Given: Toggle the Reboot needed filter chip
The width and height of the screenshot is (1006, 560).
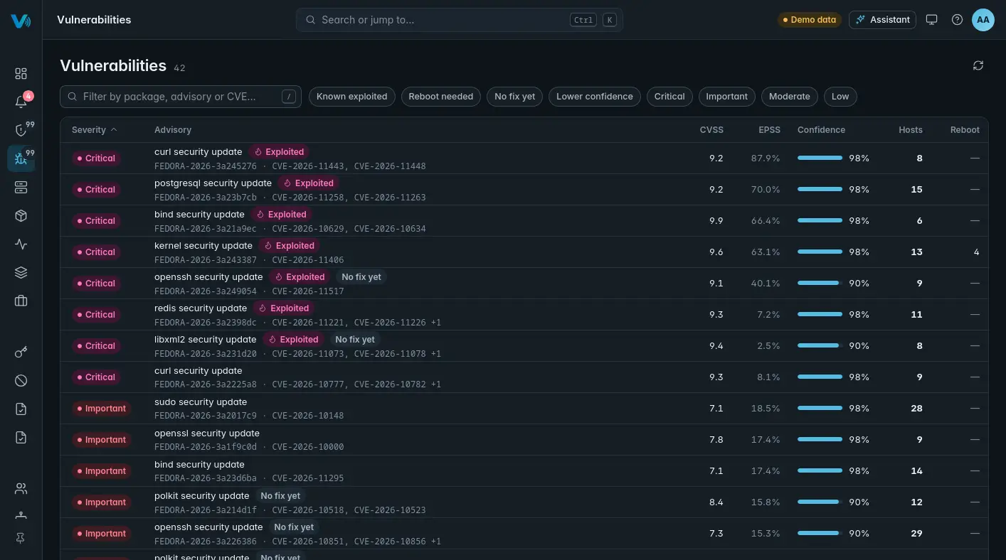Looking at the screenshot, I should (x=440, y=97).
